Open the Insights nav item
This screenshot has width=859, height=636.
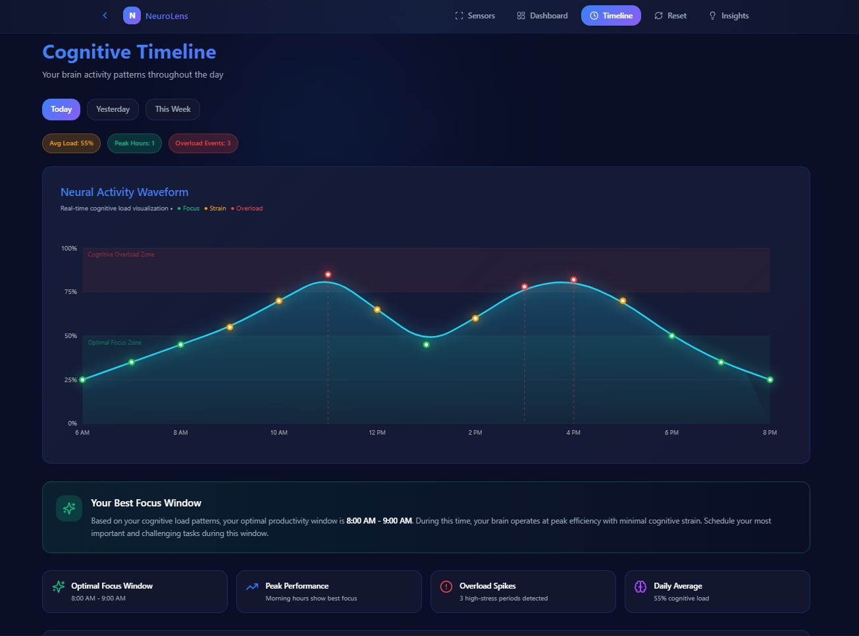pos(728,16)
